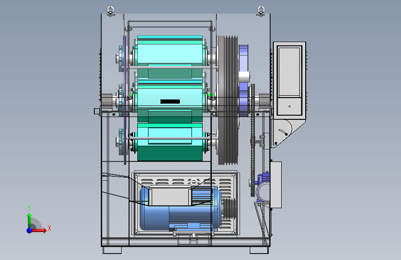The width and height of the screenshot is (401, 260).
Task: Click the green Y axis arrow
Action: point(30,220)
